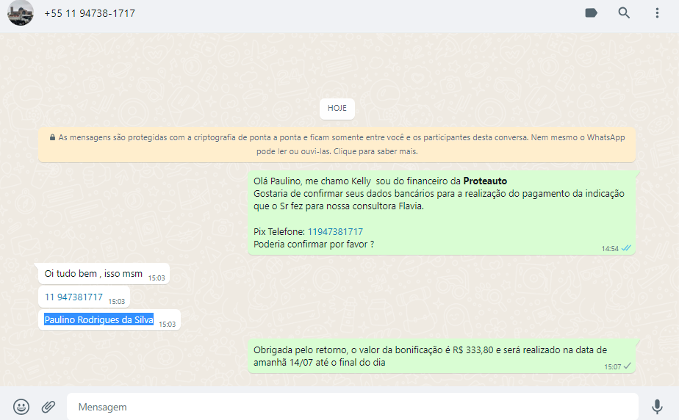
Task: Click the bold Proteauto text
Action: click(x=485, y=181)
